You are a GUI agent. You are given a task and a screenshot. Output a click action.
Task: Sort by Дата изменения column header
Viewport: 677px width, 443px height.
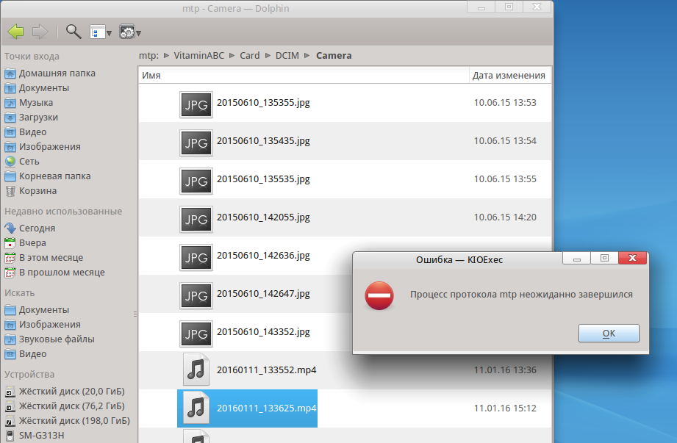pyautogui.click(x=510, y=75)
